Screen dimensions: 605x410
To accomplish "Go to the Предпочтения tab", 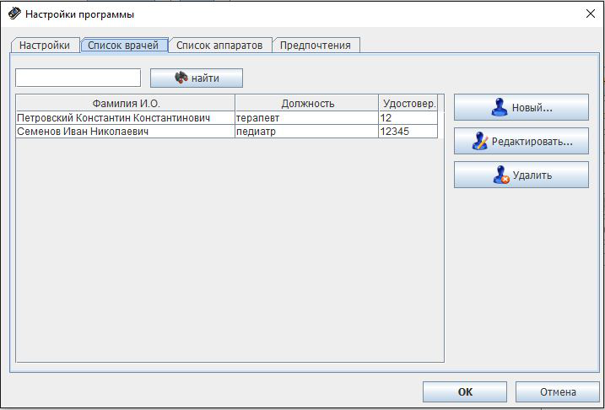I will (x=316, y=45).
